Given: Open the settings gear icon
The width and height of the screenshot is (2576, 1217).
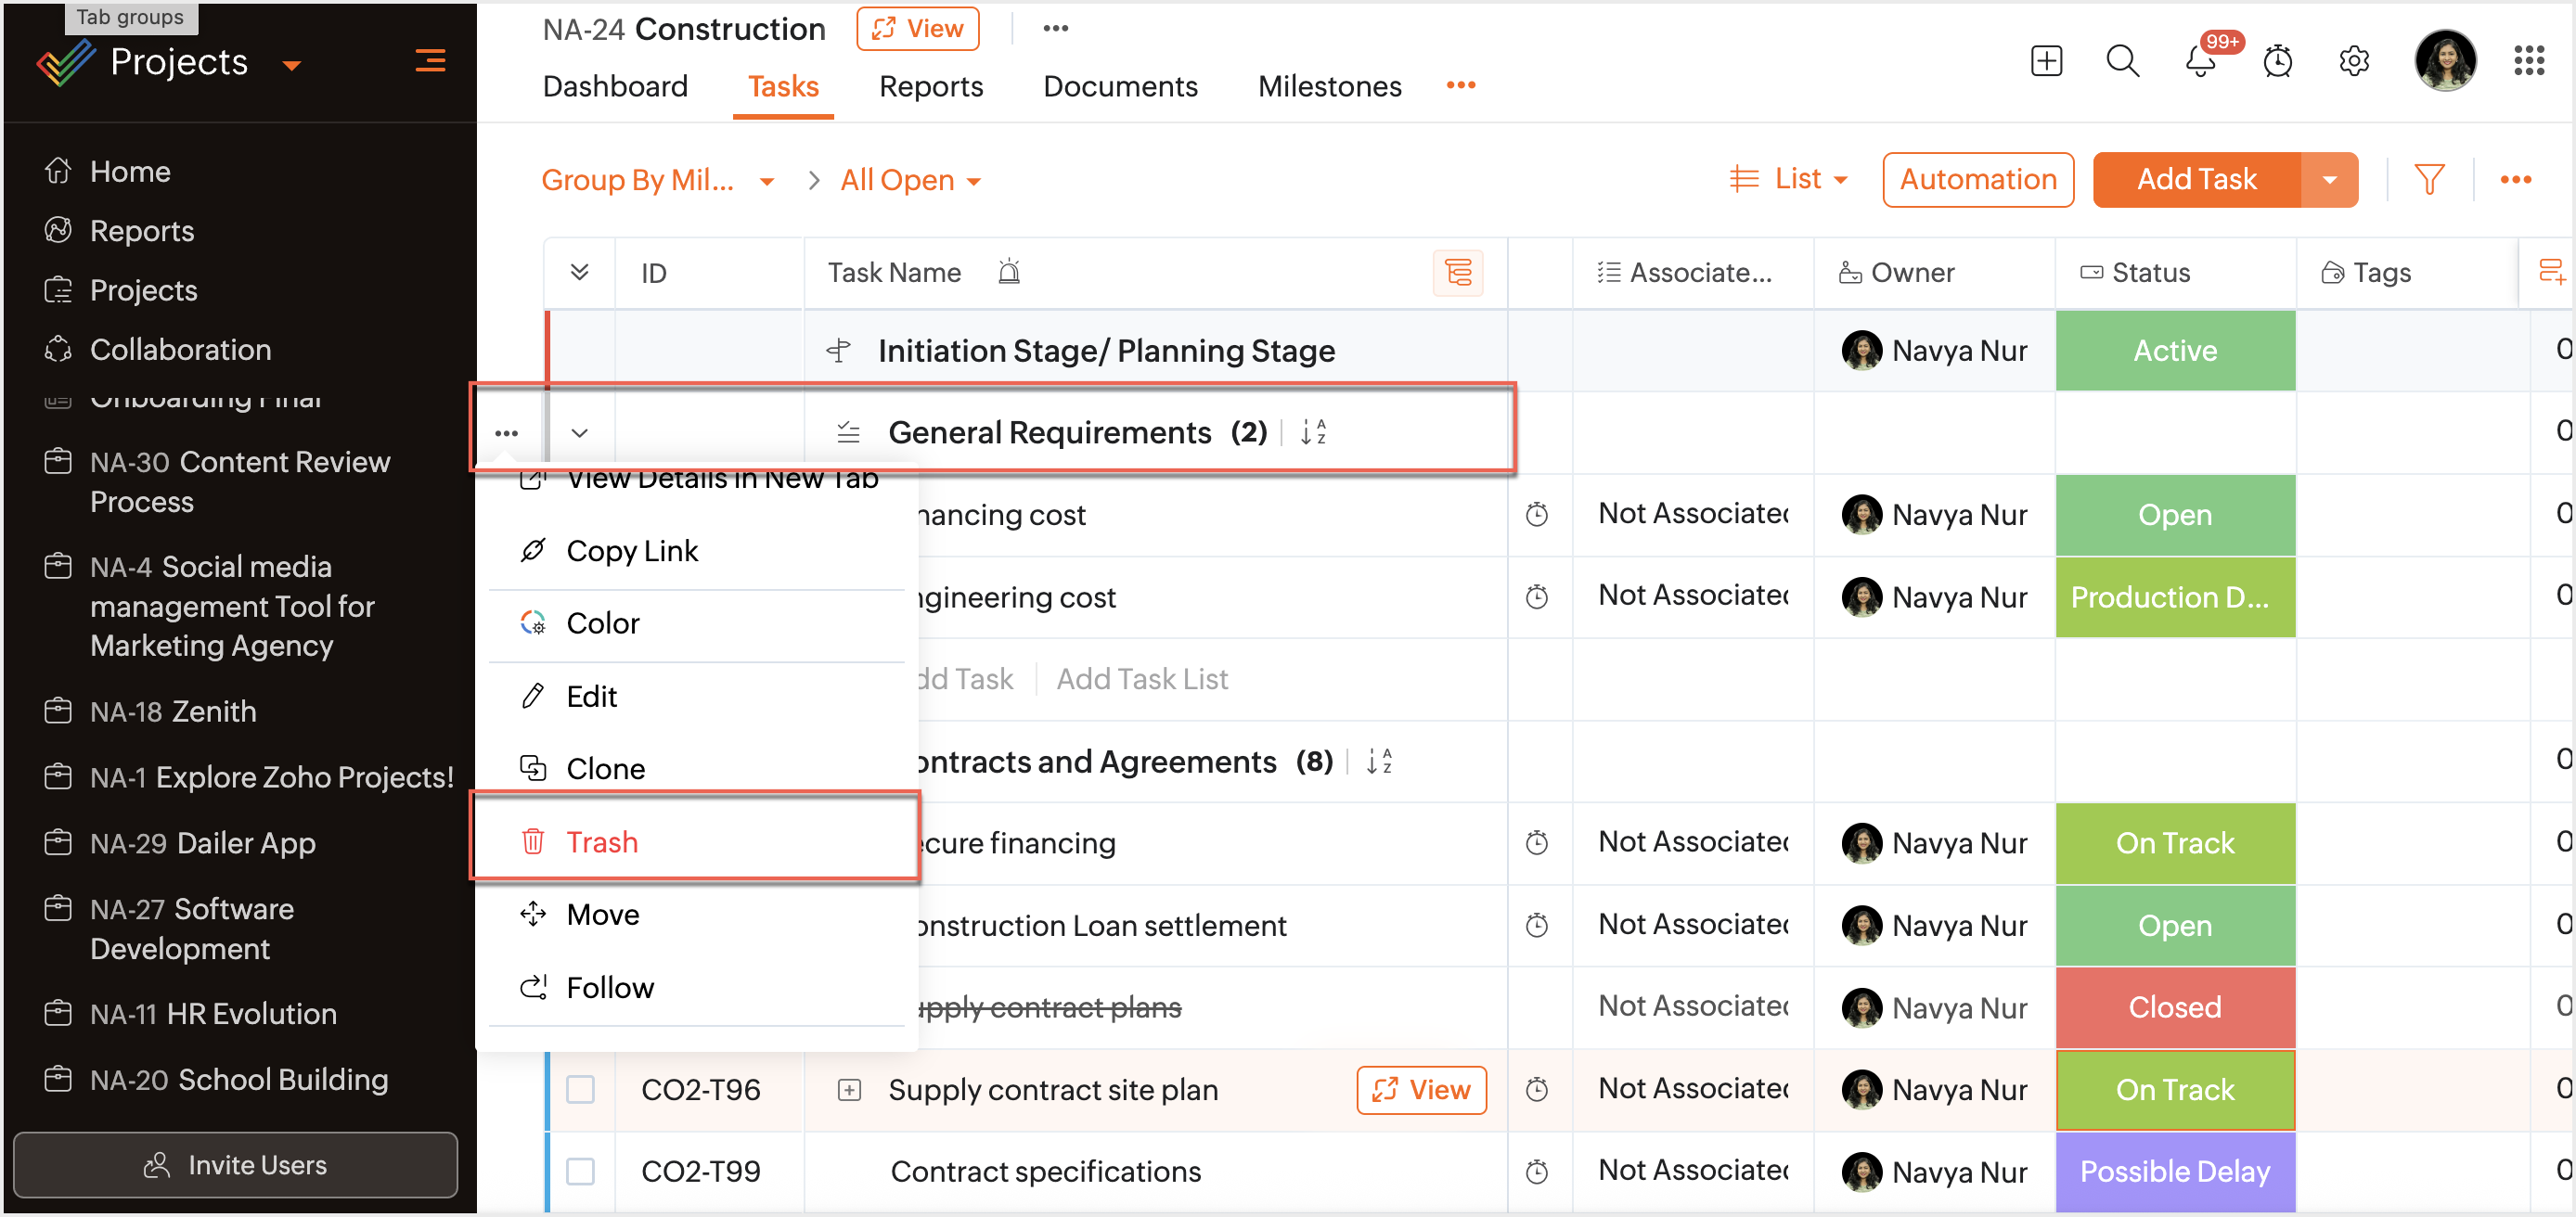Looking at the screenshot, I should 2354,62.
